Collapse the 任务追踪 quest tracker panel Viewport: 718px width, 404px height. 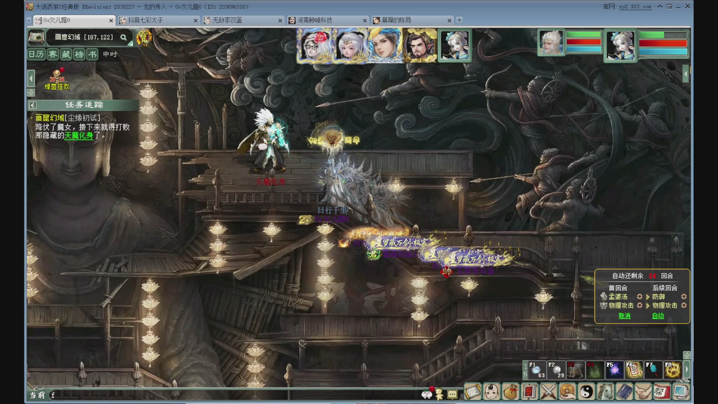pyautogui.click(x=33, y=105)
